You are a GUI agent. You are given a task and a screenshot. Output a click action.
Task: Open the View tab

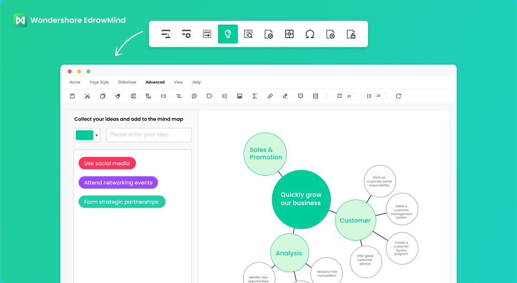coord(178,82)
